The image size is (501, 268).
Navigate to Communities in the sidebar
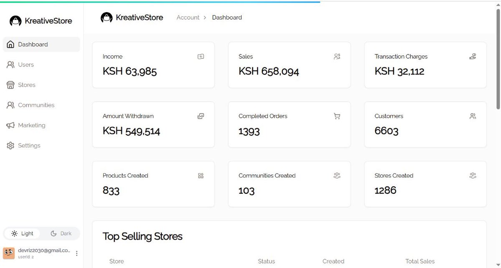point(36,105)
